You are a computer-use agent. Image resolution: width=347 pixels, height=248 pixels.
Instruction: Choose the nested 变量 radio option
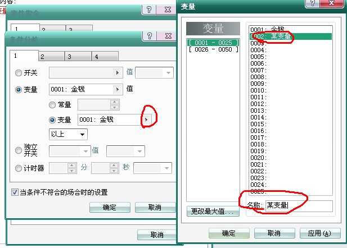tap(52, 120)
